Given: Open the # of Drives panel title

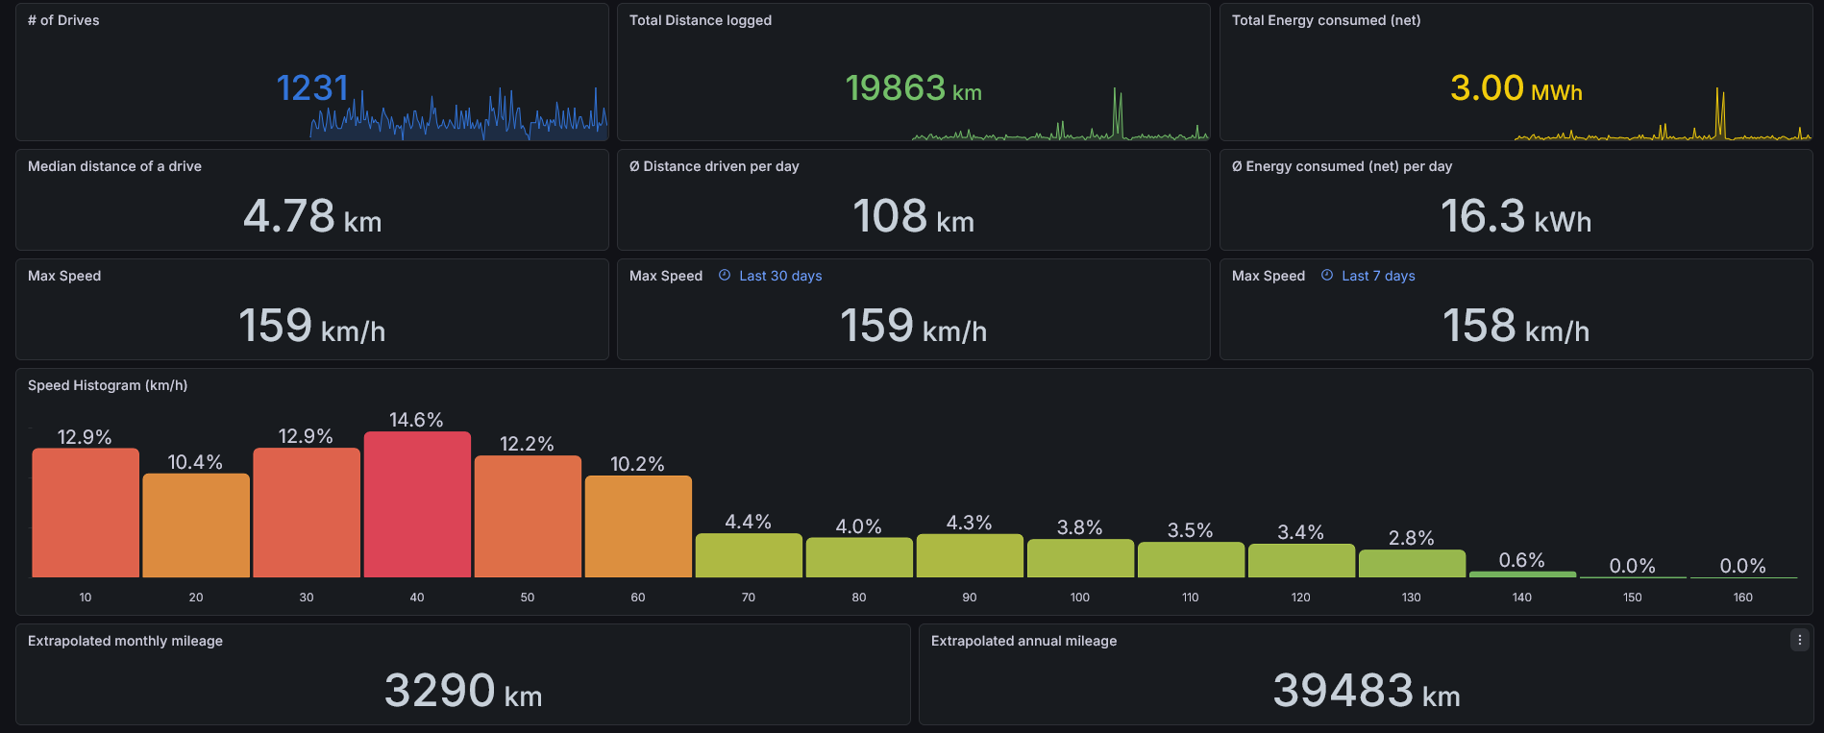Looking at the screenshot, I should click(63, 20).
